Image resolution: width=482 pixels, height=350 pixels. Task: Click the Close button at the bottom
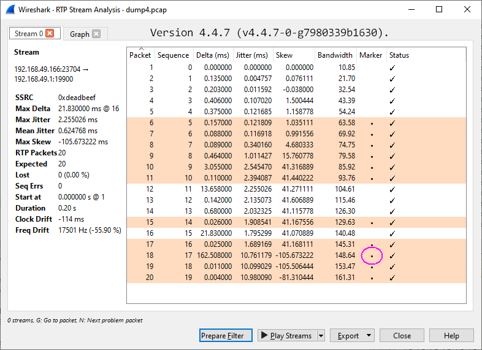[402, 335]
